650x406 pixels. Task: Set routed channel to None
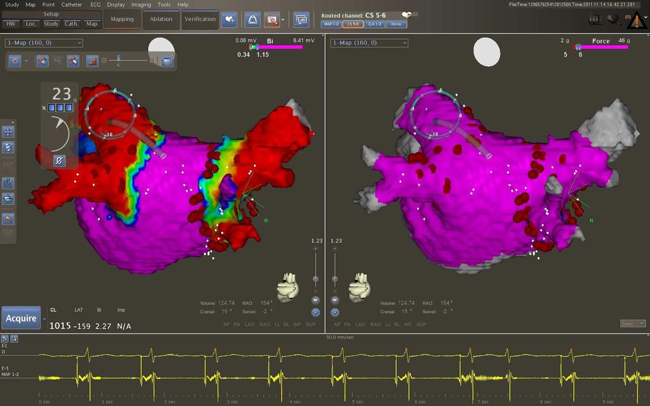click(396, 24)
